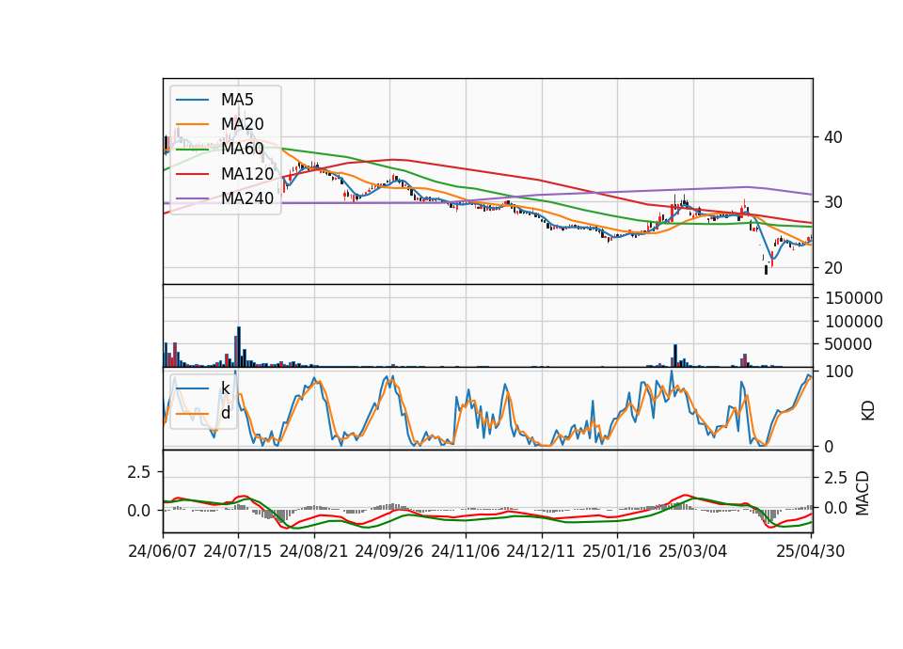Click the MACD axis label
The width and height of the screenshot is (903, 649).
[863, 493]
